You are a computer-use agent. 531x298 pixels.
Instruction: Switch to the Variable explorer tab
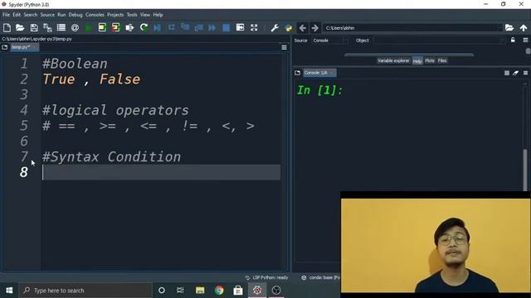(393, 60)
